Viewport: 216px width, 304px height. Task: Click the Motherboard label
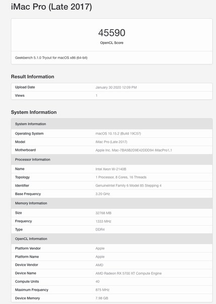coord(25,150)
